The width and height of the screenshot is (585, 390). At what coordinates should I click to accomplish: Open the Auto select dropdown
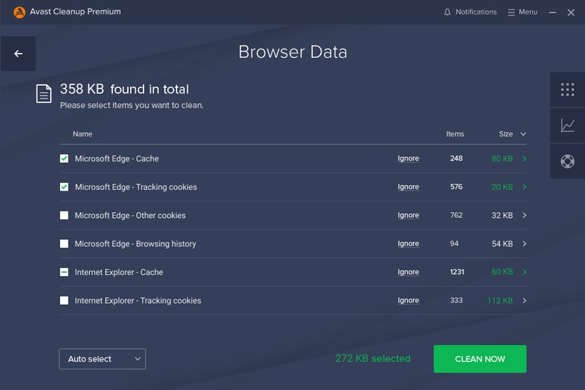pos(102,359)
